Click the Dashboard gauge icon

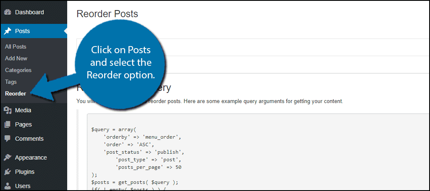(x=8, y=12)
